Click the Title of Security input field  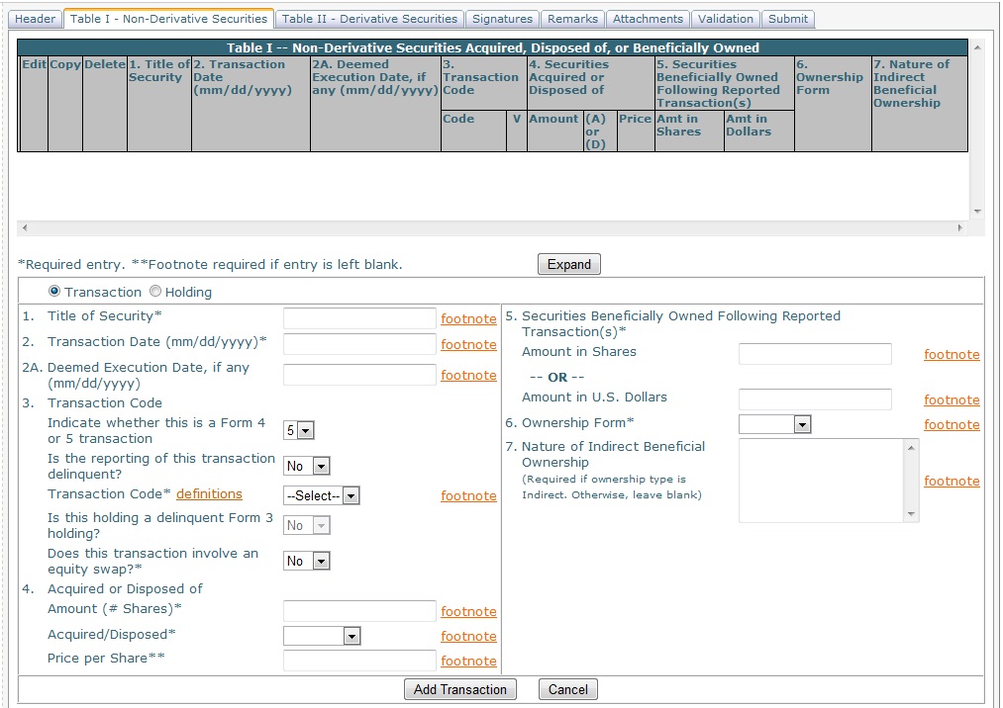359,318
